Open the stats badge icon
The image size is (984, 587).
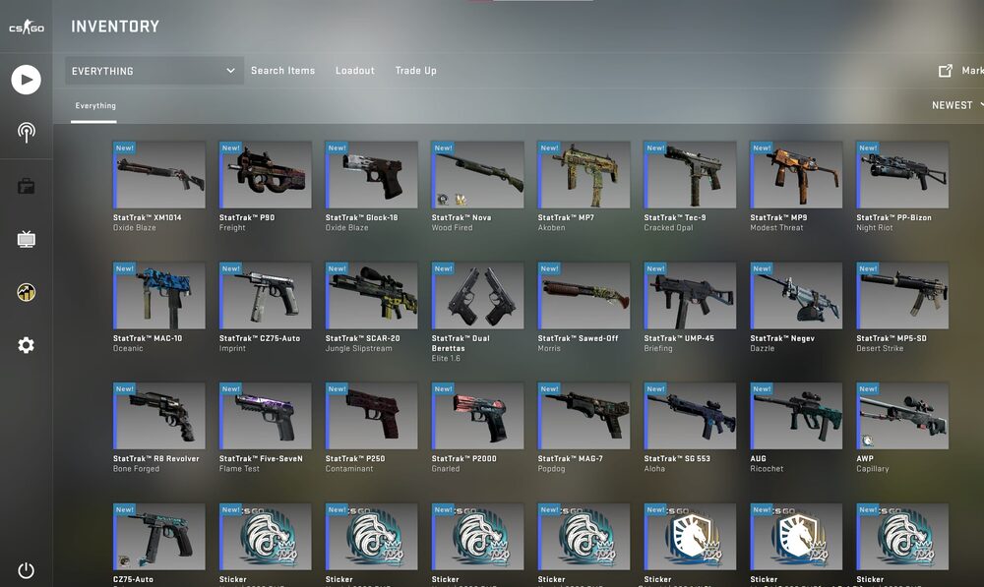point(26,292)
